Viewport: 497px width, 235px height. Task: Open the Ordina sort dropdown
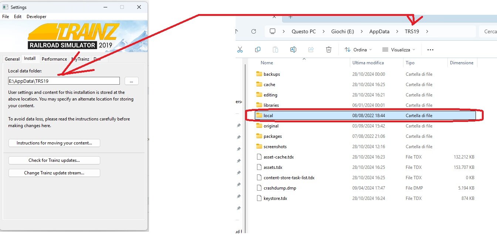click(358, 50)
